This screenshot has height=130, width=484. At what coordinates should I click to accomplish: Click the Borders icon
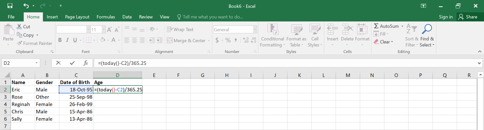[89, 40]
